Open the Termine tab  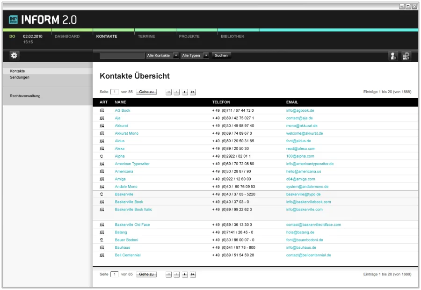click(146, 36)
